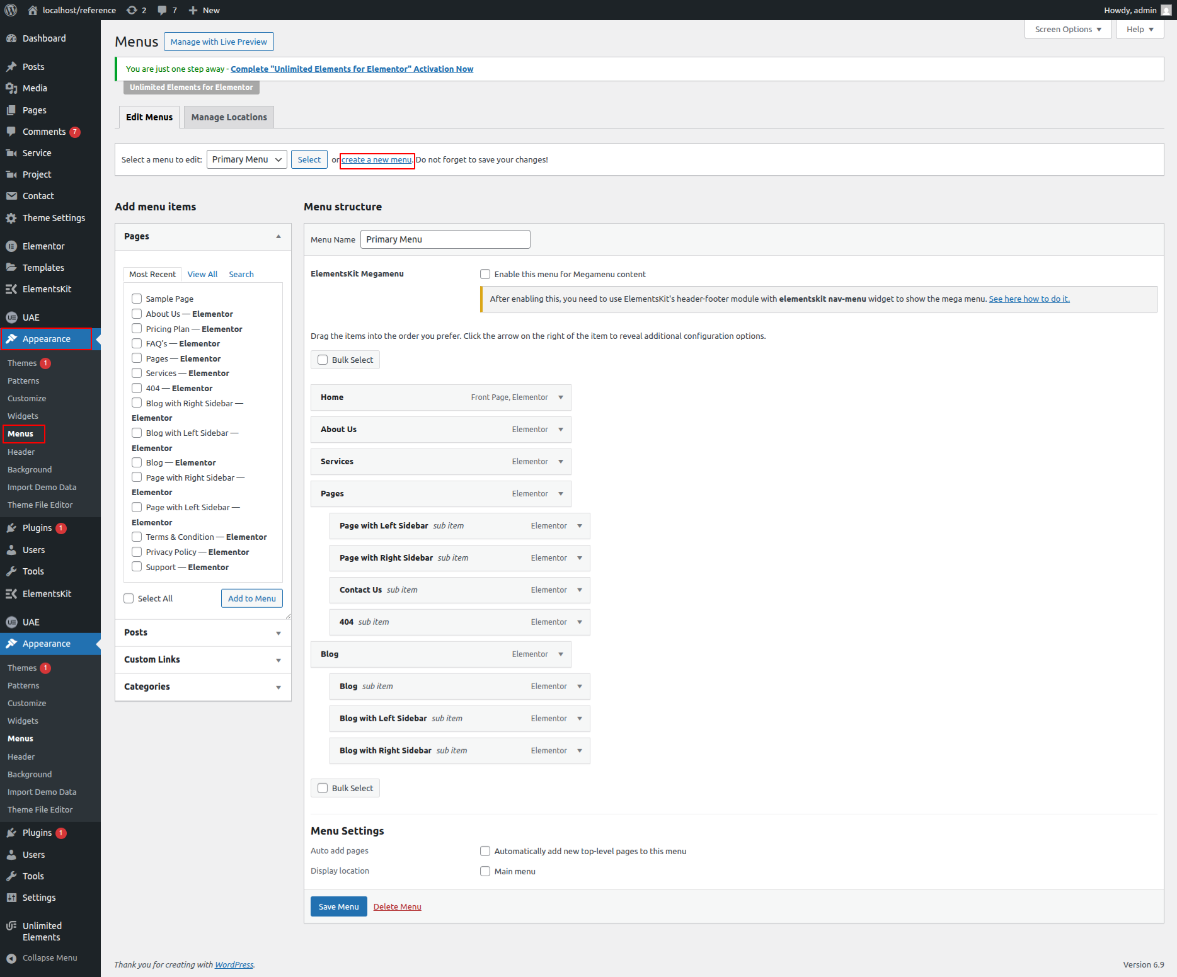Select the Edit Menus tab
This screenshot has width=1177, height=977.
(149, 117)
